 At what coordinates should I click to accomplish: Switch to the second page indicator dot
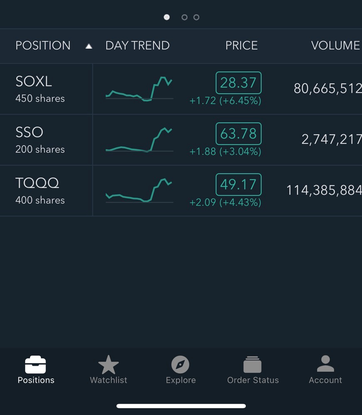click(x=184, y=17)
